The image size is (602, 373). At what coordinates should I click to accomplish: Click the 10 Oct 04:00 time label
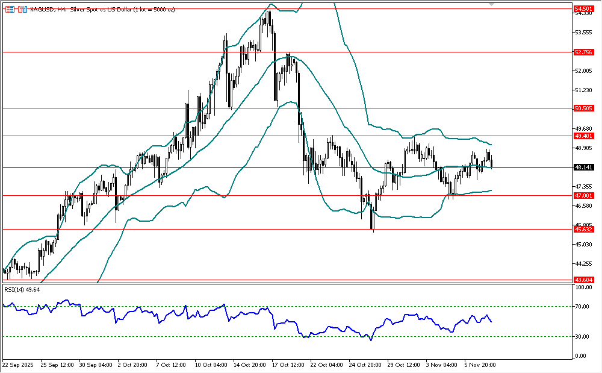pyautogui.click(x=211, y=365)
